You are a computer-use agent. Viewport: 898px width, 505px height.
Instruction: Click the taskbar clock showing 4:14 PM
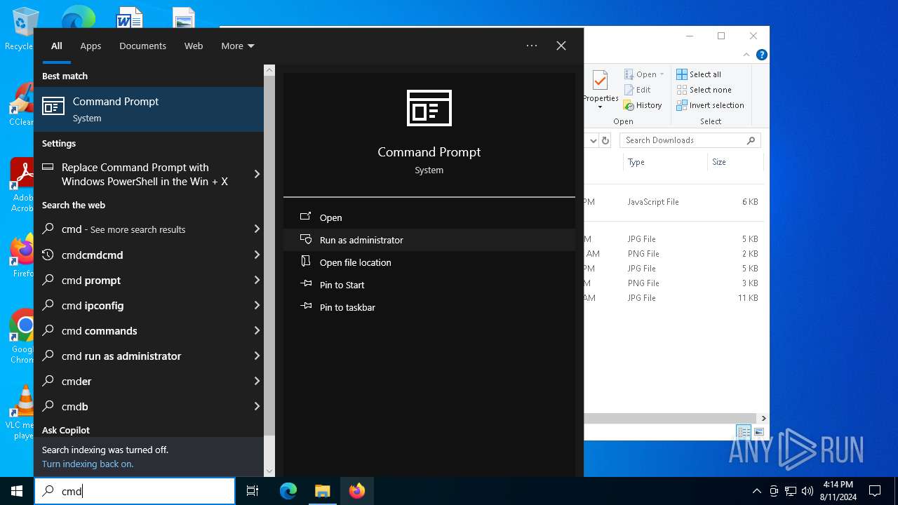[x=838, y=491]
